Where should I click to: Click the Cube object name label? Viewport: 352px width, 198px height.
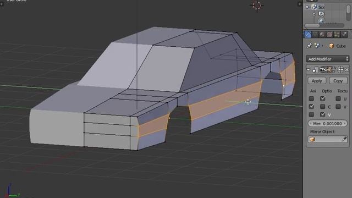click(x=341, y=46)
